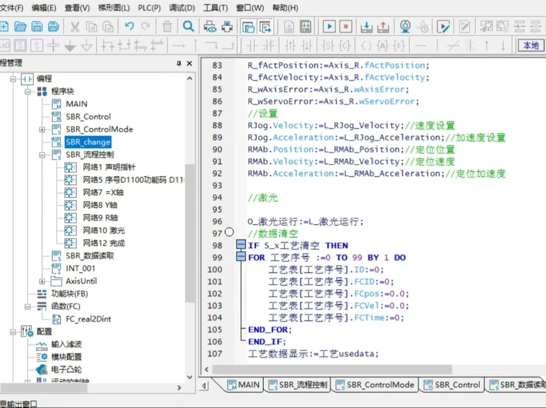Screen dimensions: 546x408
Task: Open 输入滤波 configuration item
Action: pos(66,344)
